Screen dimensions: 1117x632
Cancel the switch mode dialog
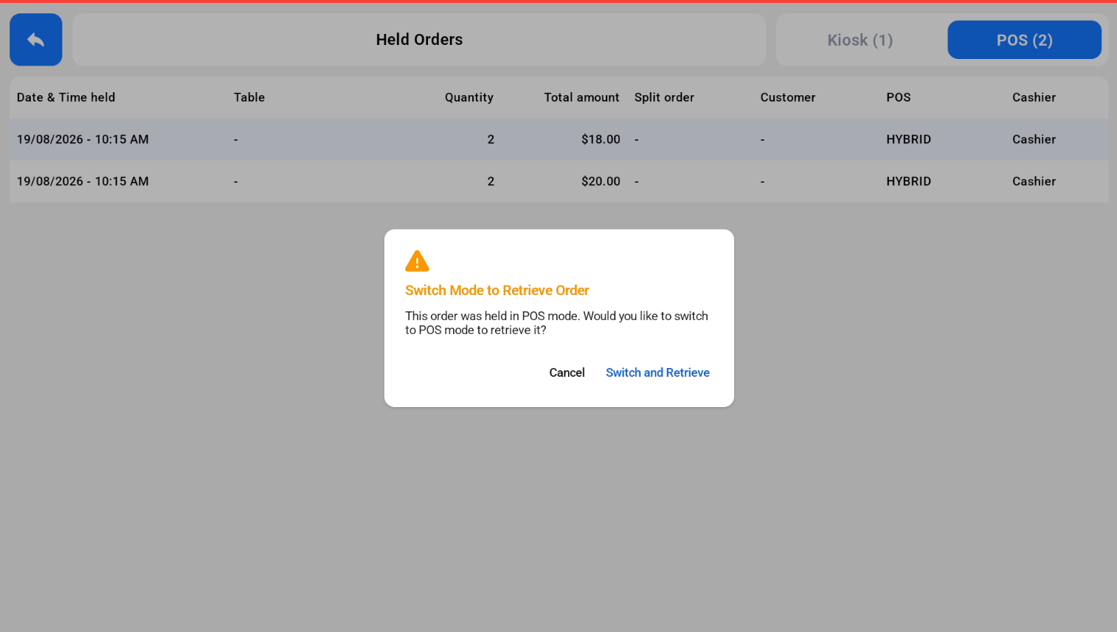click(567, 372)
